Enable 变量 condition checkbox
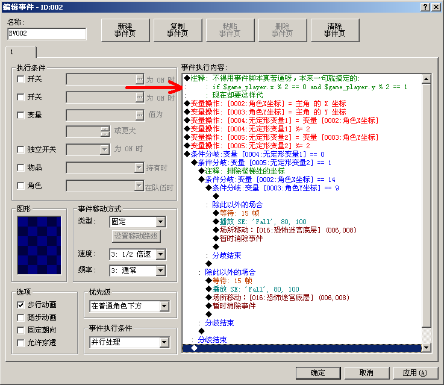Image resolution: width=444 pixels, height=385 pixels. (20, 115)
